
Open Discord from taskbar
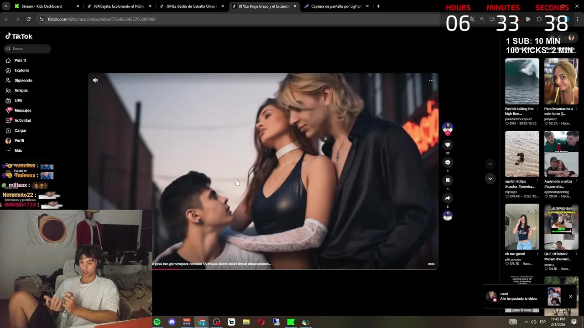point(172,322)
